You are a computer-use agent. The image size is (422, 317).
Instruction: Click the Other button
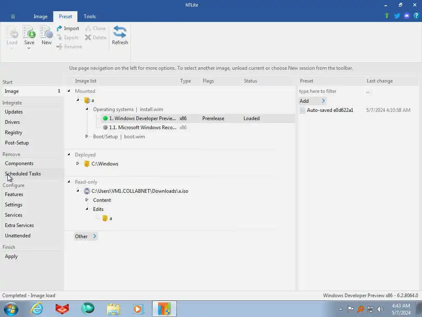(x=86, y=237)
